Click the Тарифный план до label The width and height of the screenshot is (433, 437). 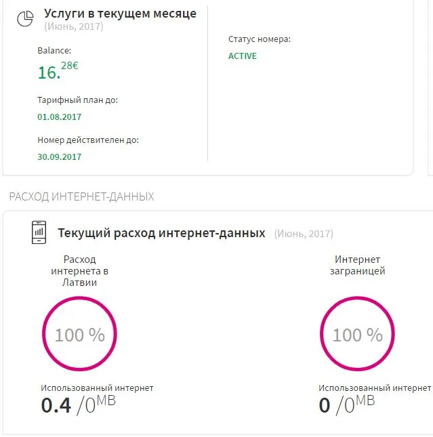[77, 100]
